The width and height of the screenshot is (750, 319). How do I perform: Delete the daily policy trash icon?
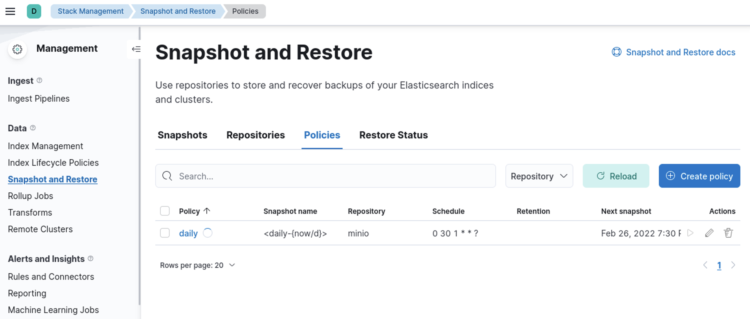point(728,233)
